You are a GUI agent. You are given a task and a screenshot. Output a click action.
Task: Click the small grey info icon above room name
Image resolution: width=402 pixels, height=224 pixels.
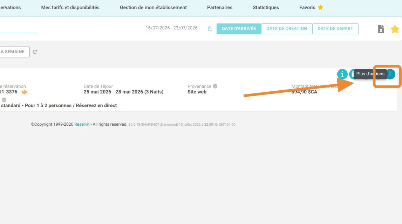pos(4,100)
